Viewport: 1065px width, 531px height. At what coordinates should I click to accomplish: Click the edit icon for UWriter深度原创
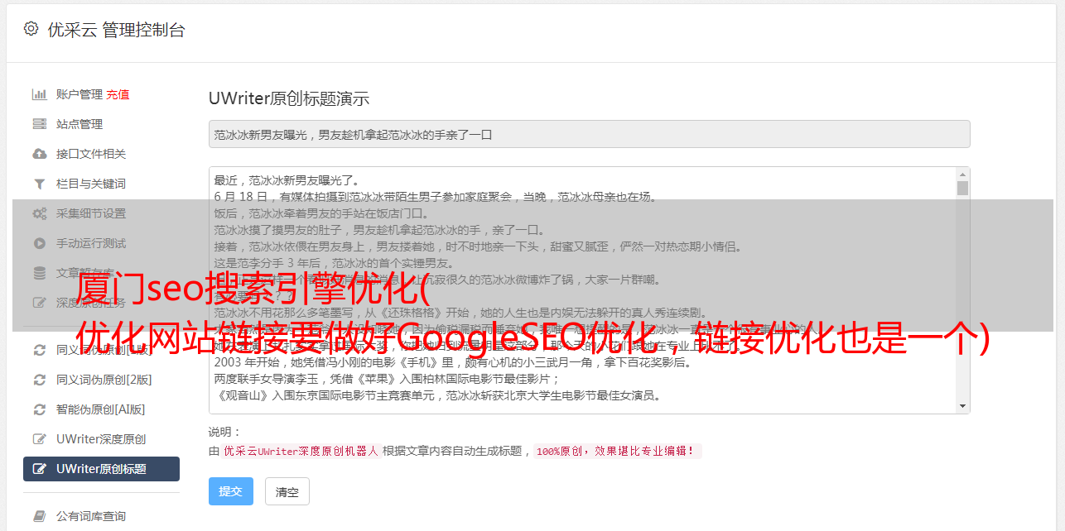(39, 439)
